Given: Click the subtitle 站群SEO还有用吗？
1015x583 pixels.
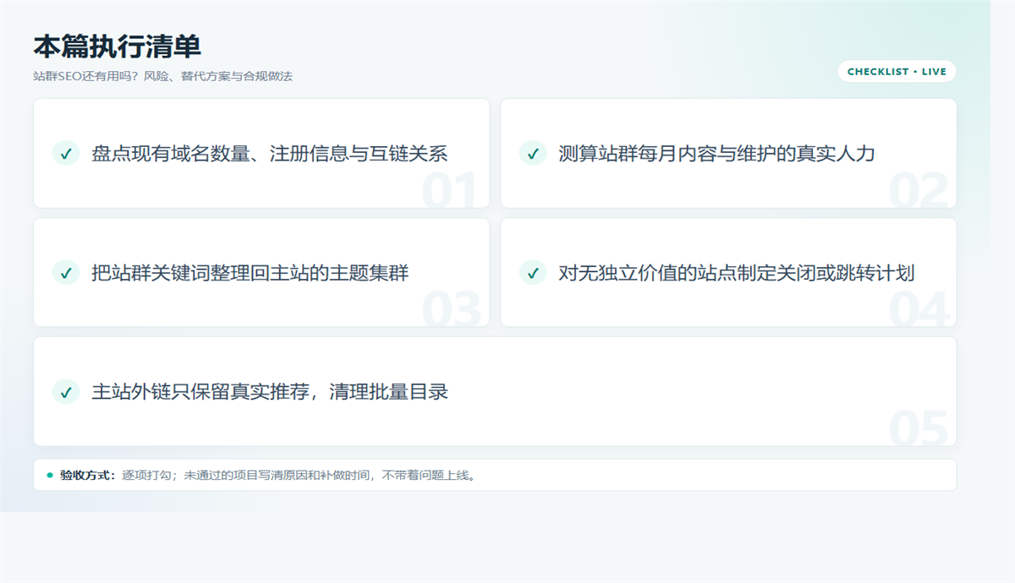Looking at the screenshot, I should pos(162,76).
